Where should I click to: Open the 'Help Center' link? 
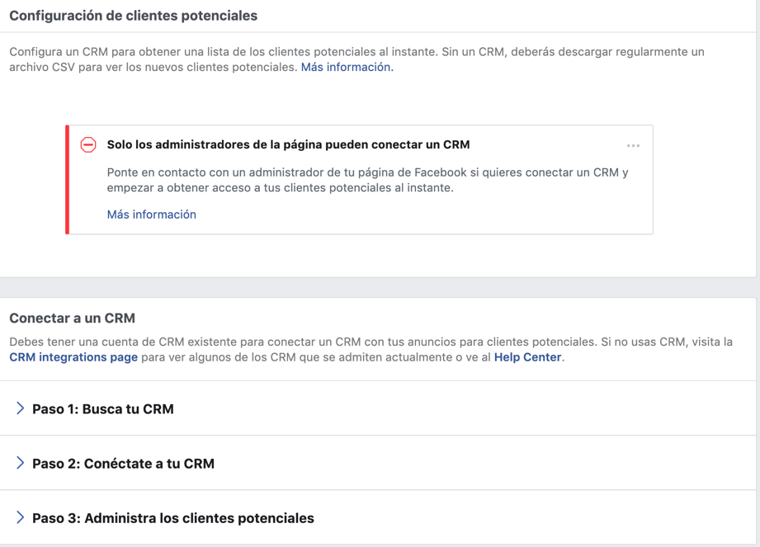point(527,357)
